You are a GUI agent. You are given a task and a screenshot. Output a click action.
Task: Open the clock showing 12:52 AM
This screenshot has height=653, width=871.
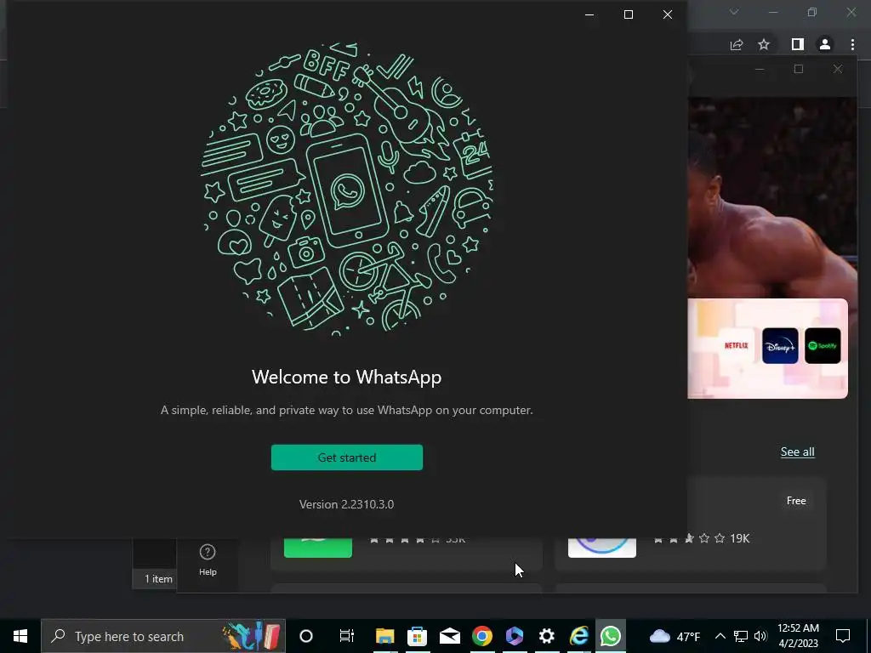(798, 636)
